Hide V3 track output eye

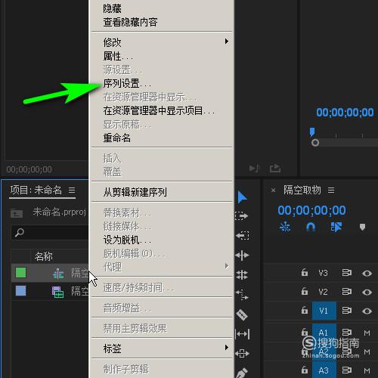[x=367, y=274]
